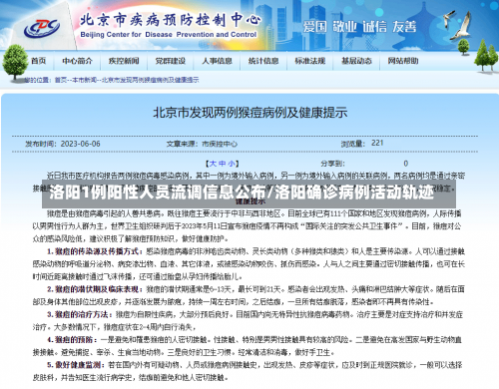Click the heading 3. 猴痘的治疗方法
This screenshot has height=389, width=499.
(80, 314)
